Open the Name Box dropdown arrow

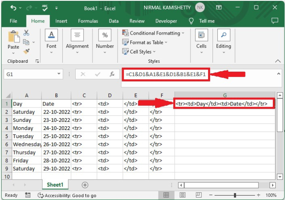pyautogui.click(x=59, y=74)
